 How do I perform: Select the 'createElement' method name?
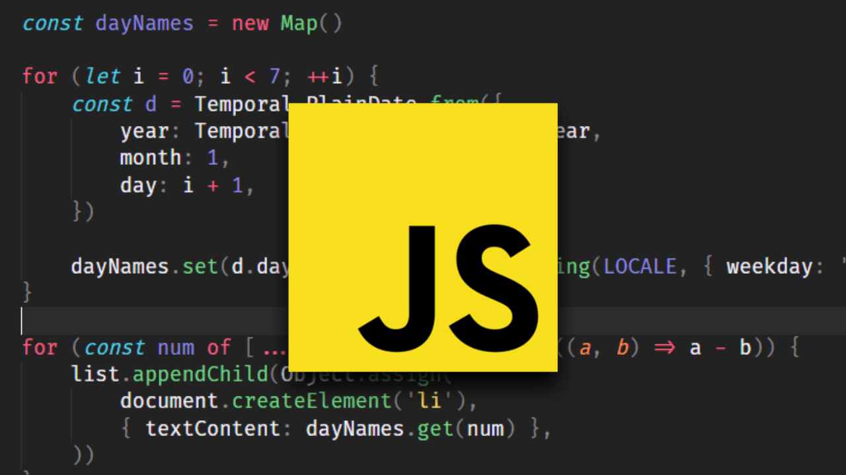[311, 401]
